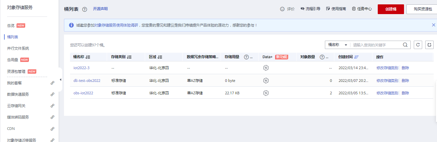Click help icon next to 存储用量
Screen dimensions: 437x142
click(246, 57)
